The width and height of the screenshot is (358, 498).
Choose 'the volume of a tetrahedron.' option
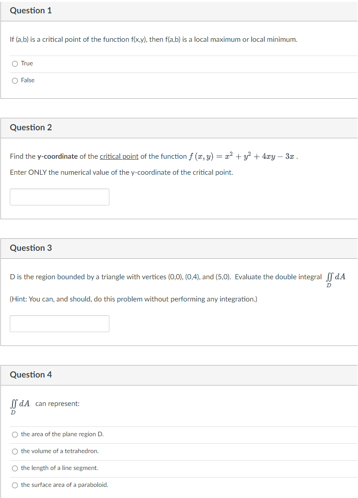[x=15, y=451]
